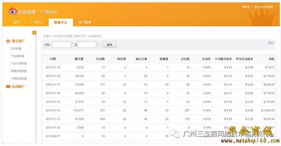Expand the 博文推广 sidebar section
The width and height of the screenshot is (281, 146).
(18, 41)
